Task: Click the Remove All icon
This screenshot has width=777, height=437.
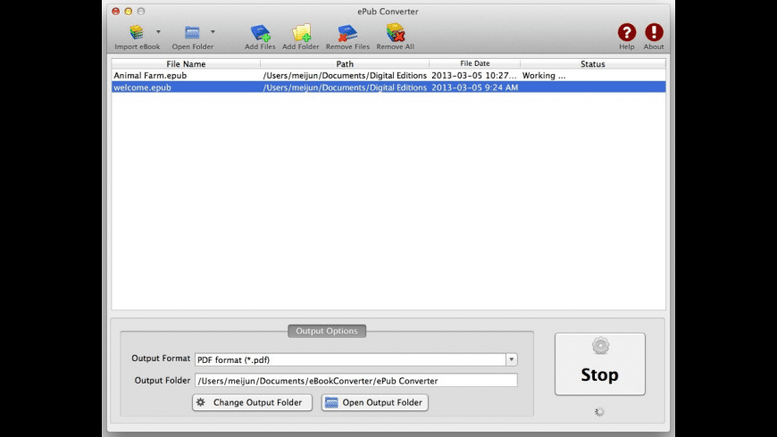Action: pos(396,33)
